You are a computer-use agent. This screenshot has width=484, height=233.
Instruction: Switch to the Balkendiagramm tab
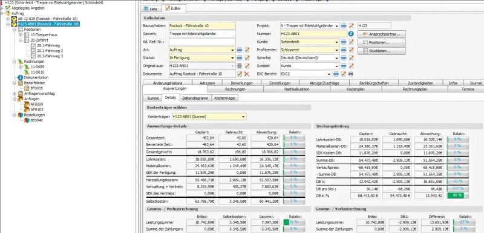(195, 98)
